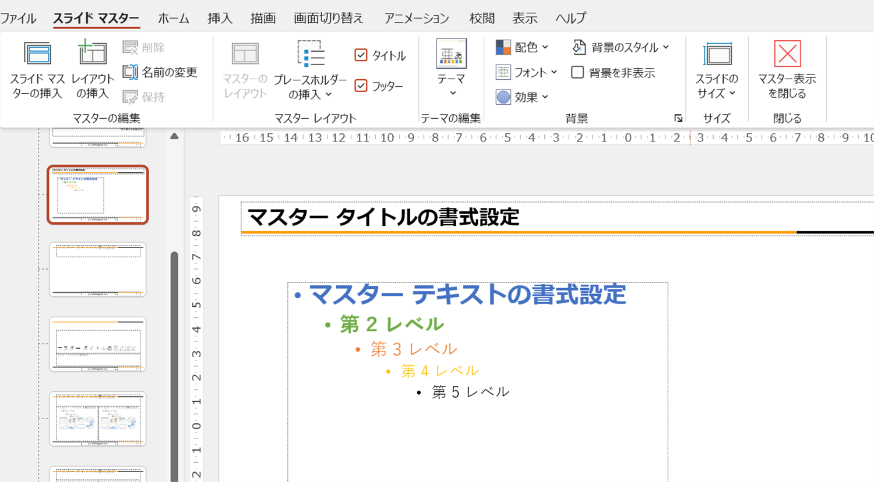This screenshot has width=874, height=482.
Task: Enable Hide Background Graphics (背景を非表示) checkbox
Action: [x=577, y=73]
